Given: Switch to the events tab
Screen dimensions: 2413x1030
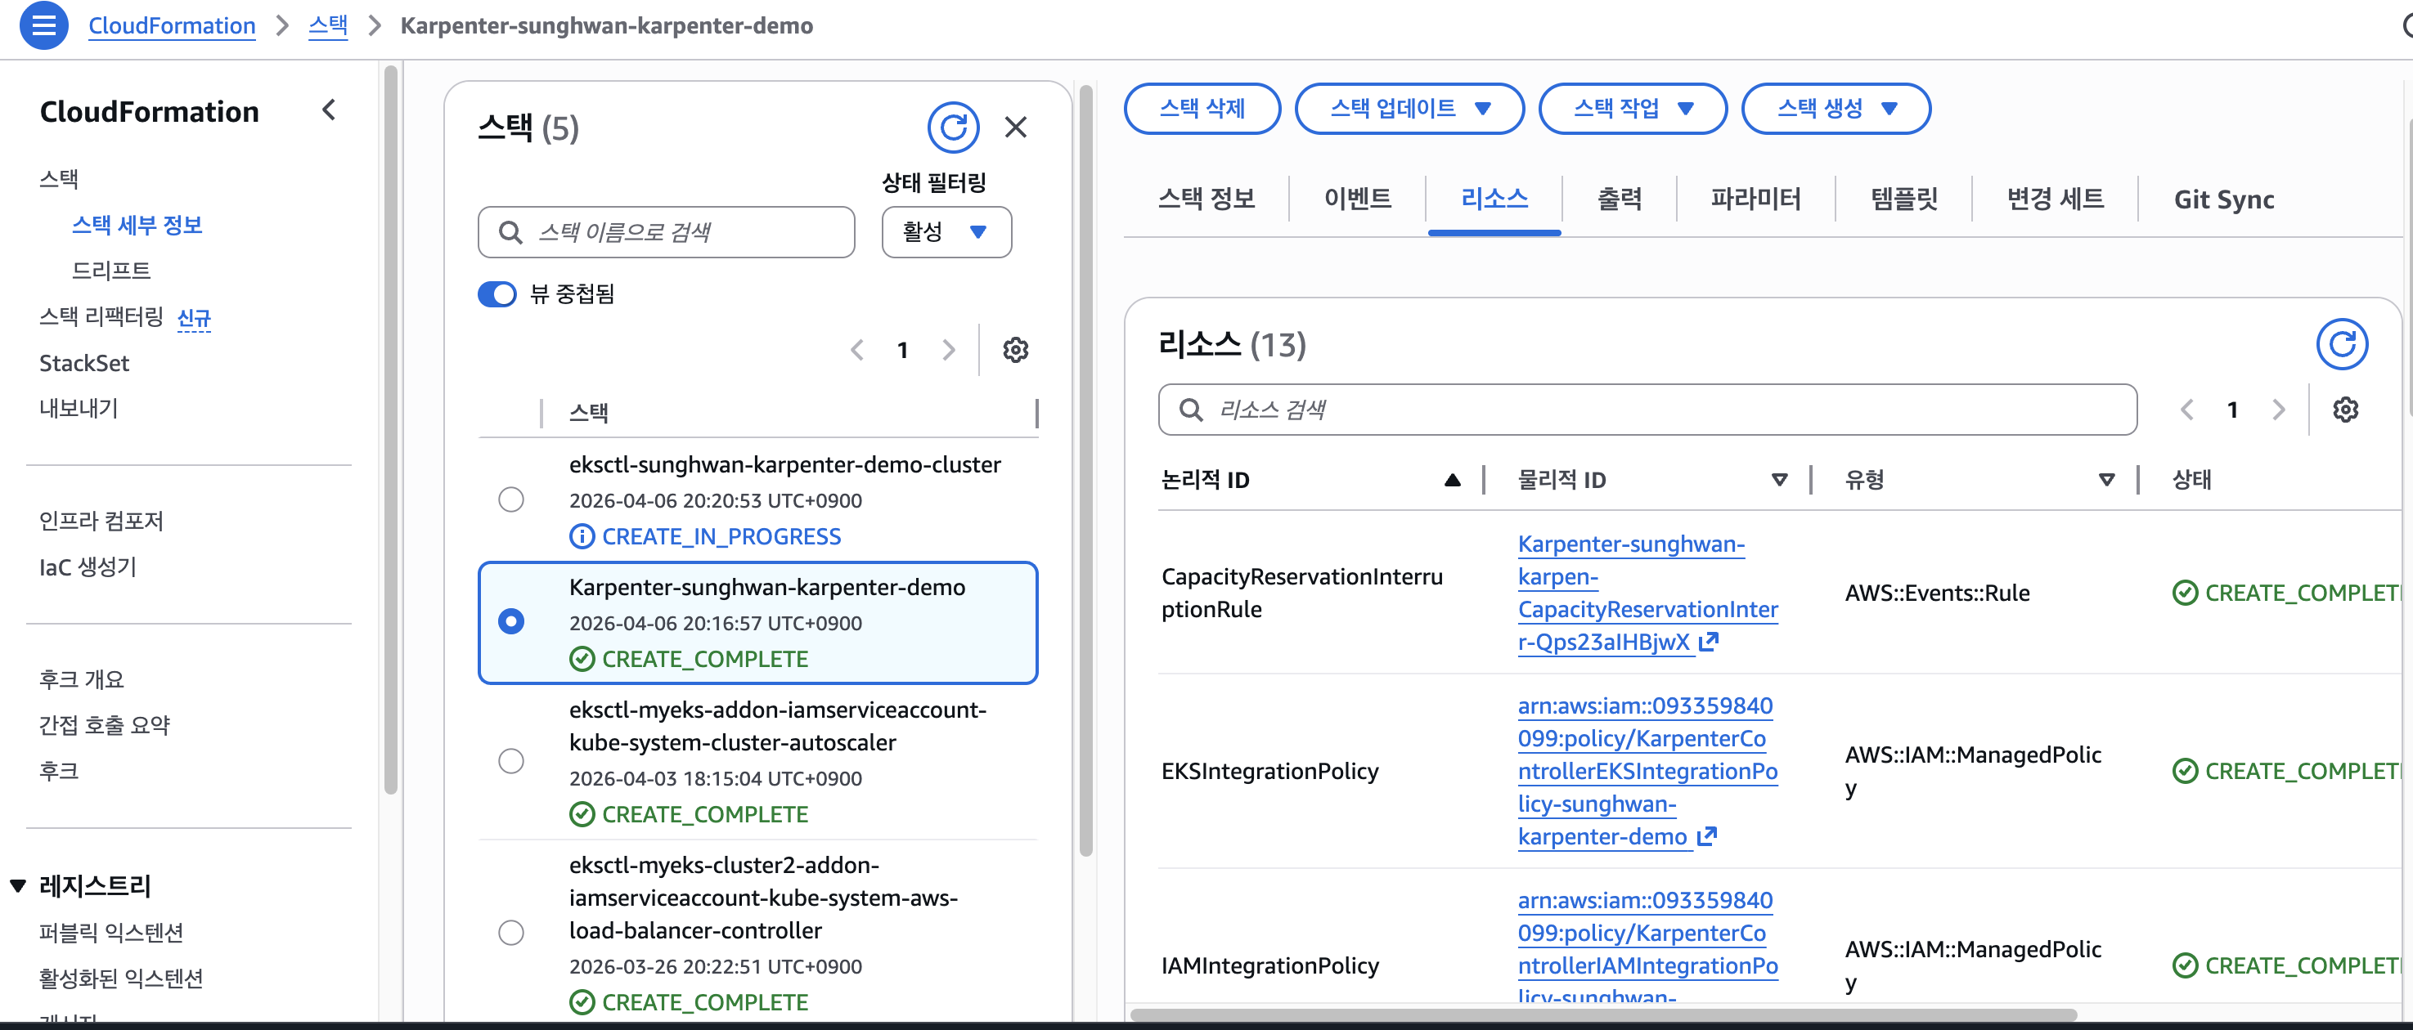Looking at the screenshot, I should point(1357,199).
